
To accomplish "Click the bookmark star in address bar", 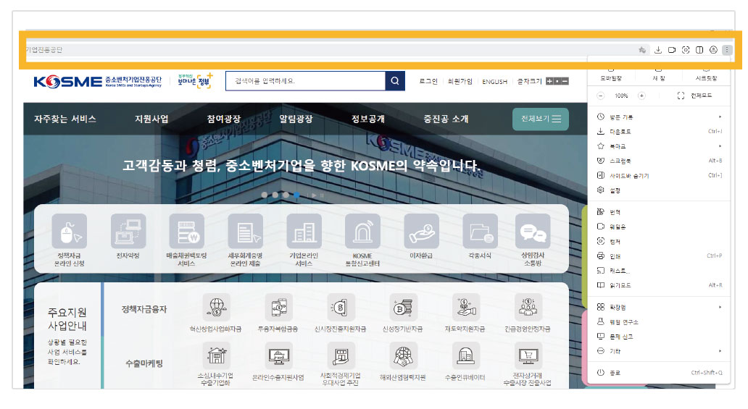I will click(x=642, y=50).
